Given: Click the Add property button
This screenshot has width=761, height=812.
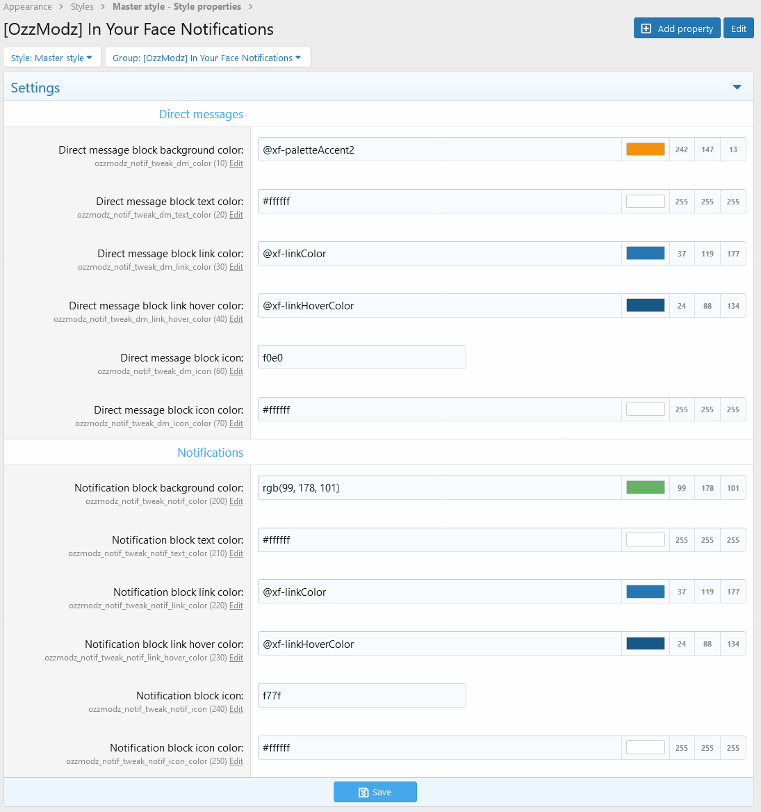Looking at the screenshot, I should 677,29.
